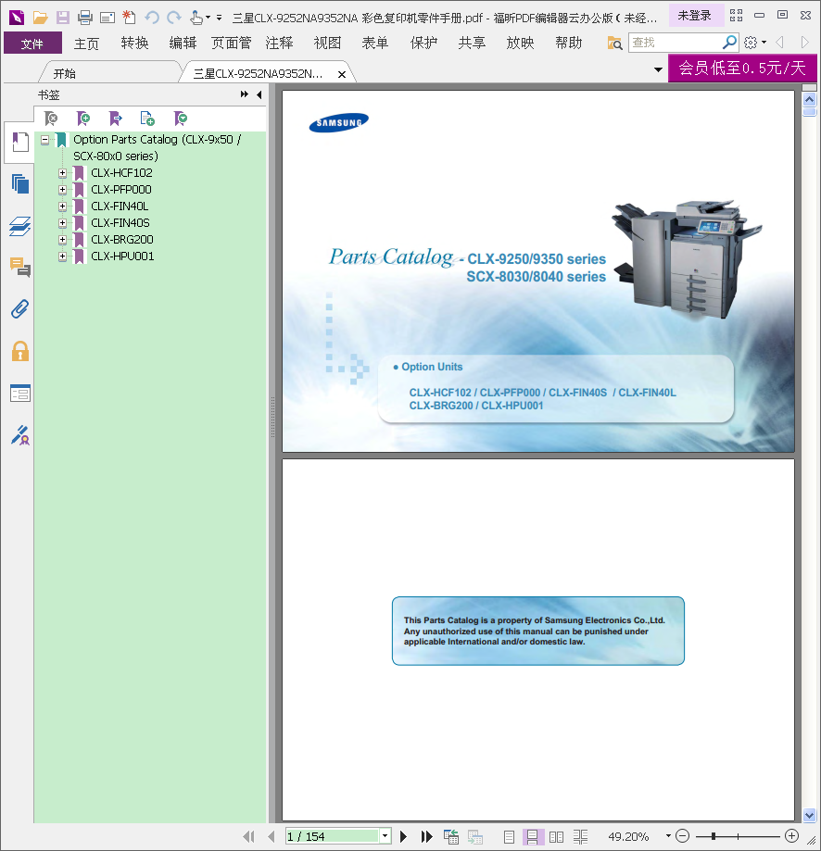Image resolution: width=821 pixels, height=851 pixels.
Task: Expand the CLX-BRG200 bookmark
Action: tap(62, 239)
